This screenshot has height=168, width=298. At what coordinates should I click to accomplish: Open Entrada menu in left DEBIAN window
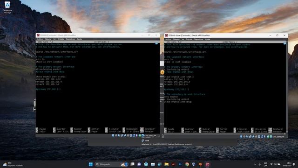[61, 39]
